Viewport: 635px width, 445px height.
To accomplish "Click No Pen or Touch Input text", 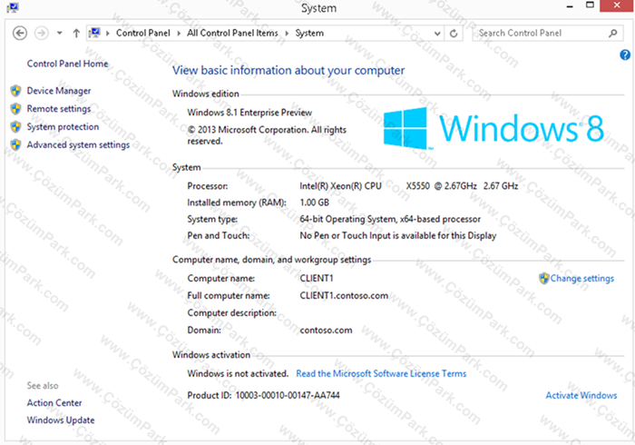I will pyautogui.click(x=397, y=235).
